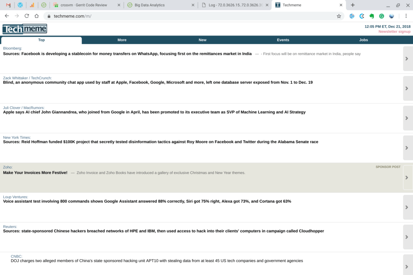This screenshot has width=413, height=275.
Task: Expand the Zoho sponsor post
Action: (x=408, y=178)
